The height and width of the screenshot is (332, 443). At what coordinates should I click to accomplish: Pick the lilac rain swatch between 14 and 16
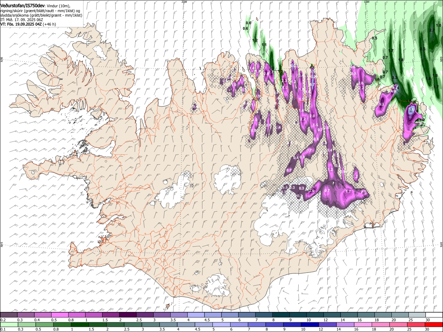345,324
